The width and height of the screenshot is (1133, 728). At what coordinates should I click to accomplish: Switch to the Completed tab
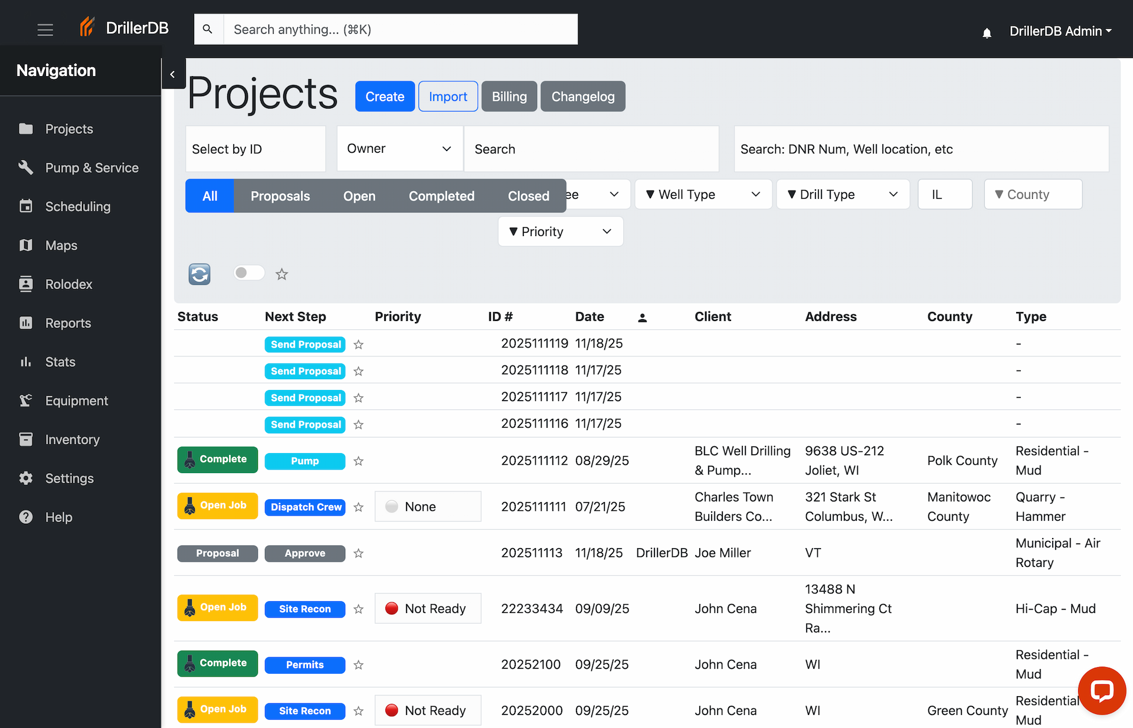coord(441,196)
